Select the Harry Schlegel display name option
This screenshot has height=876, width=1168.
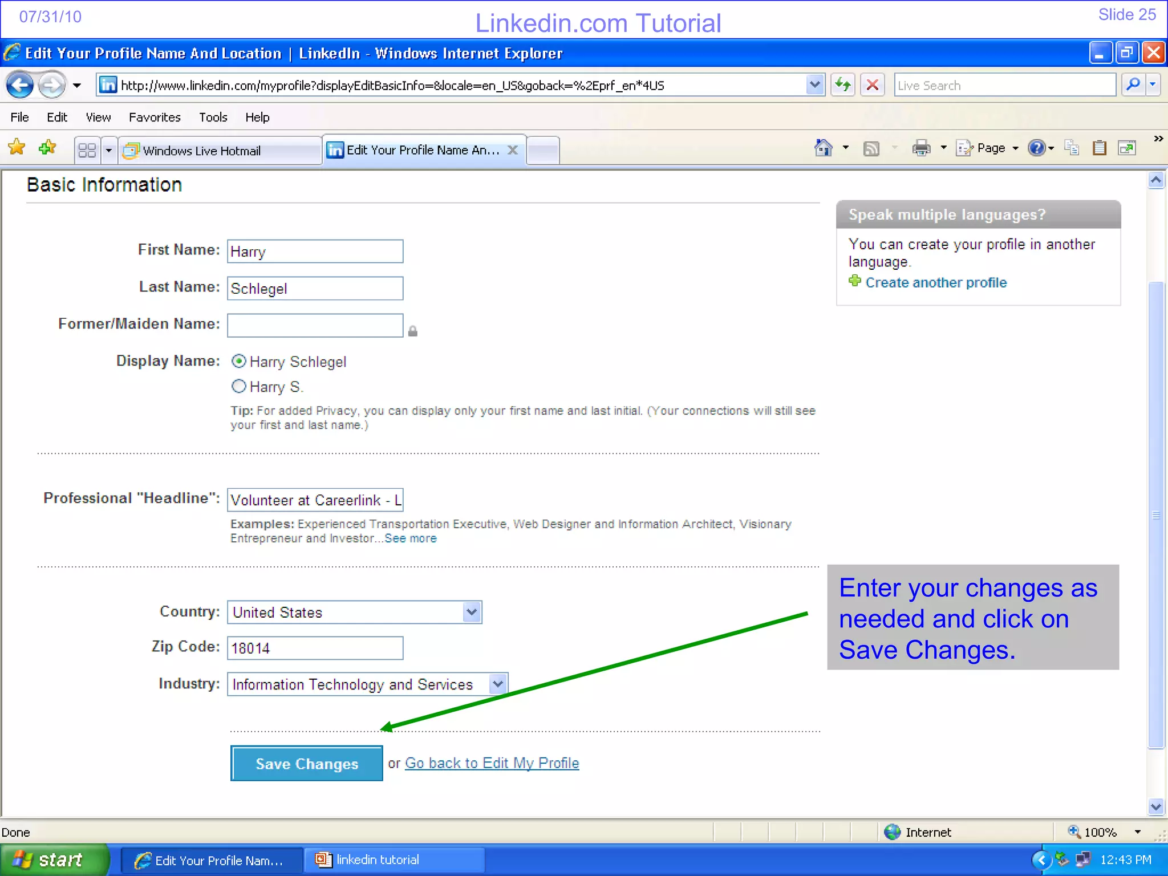tap(239, 361)
